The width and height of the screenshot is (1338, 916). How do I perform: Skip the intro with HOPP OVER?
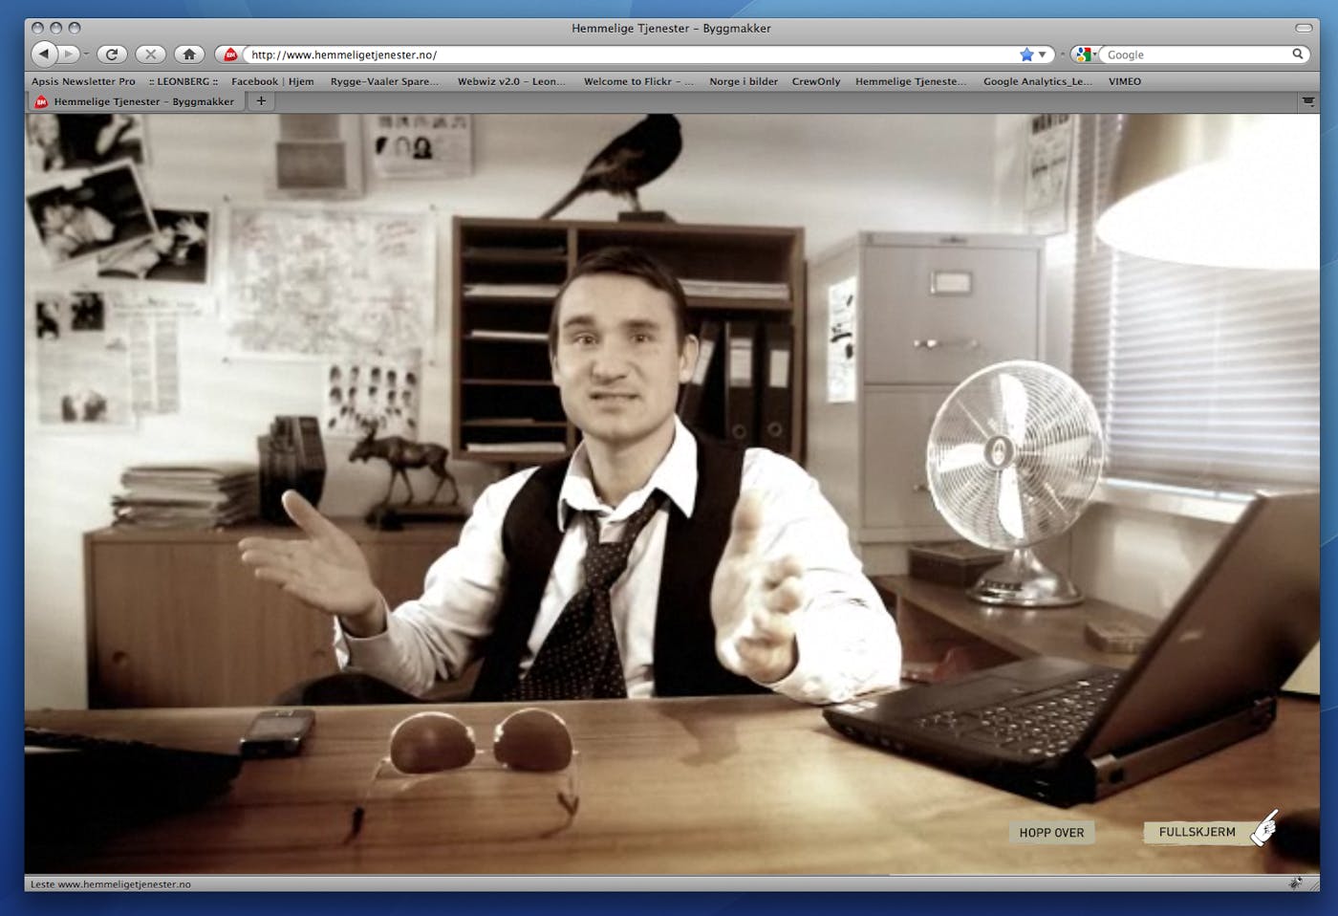pos(1051,833)
